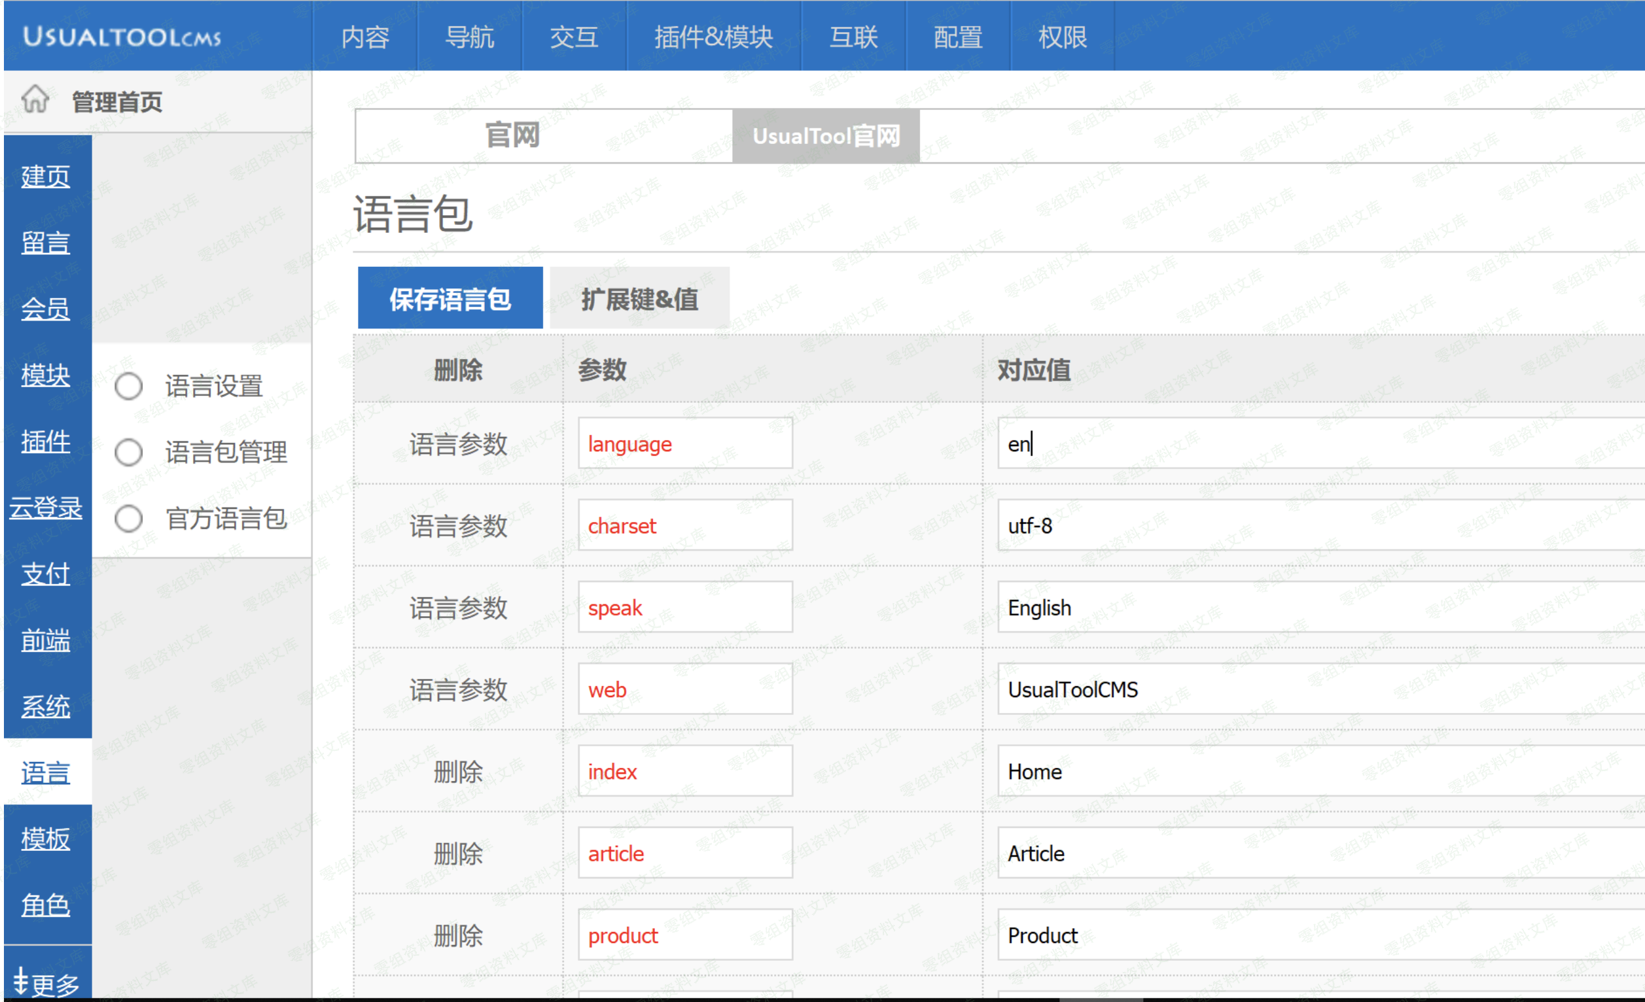This screenshot has height=1002, width=1645.
Task: Delete the product parameter row
Action: pyautogui.click(x=457, y=936)
